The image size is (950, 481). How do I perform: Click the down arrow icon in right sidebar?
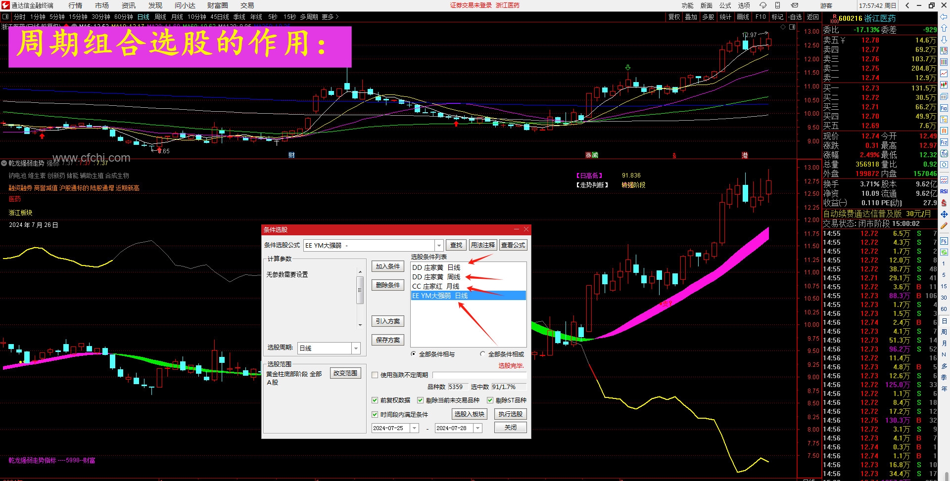point(944,39)
